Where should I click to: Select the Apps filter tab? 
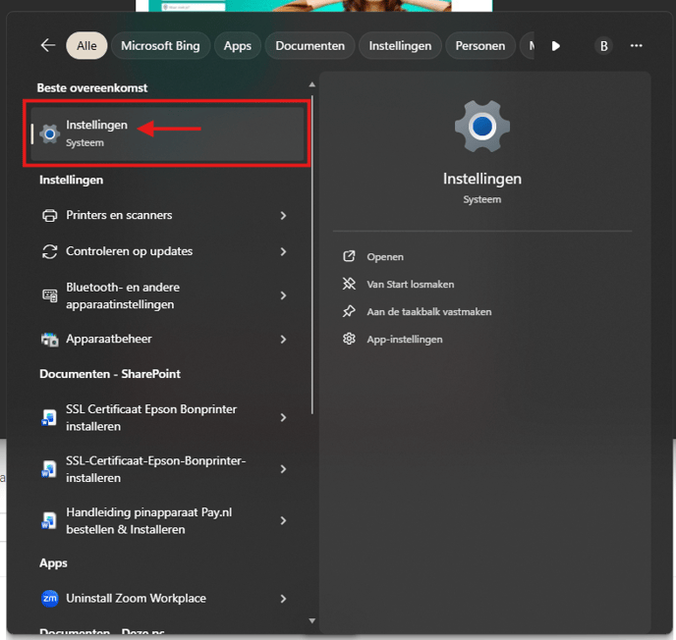pyautogui.click(x=238, y=45)
